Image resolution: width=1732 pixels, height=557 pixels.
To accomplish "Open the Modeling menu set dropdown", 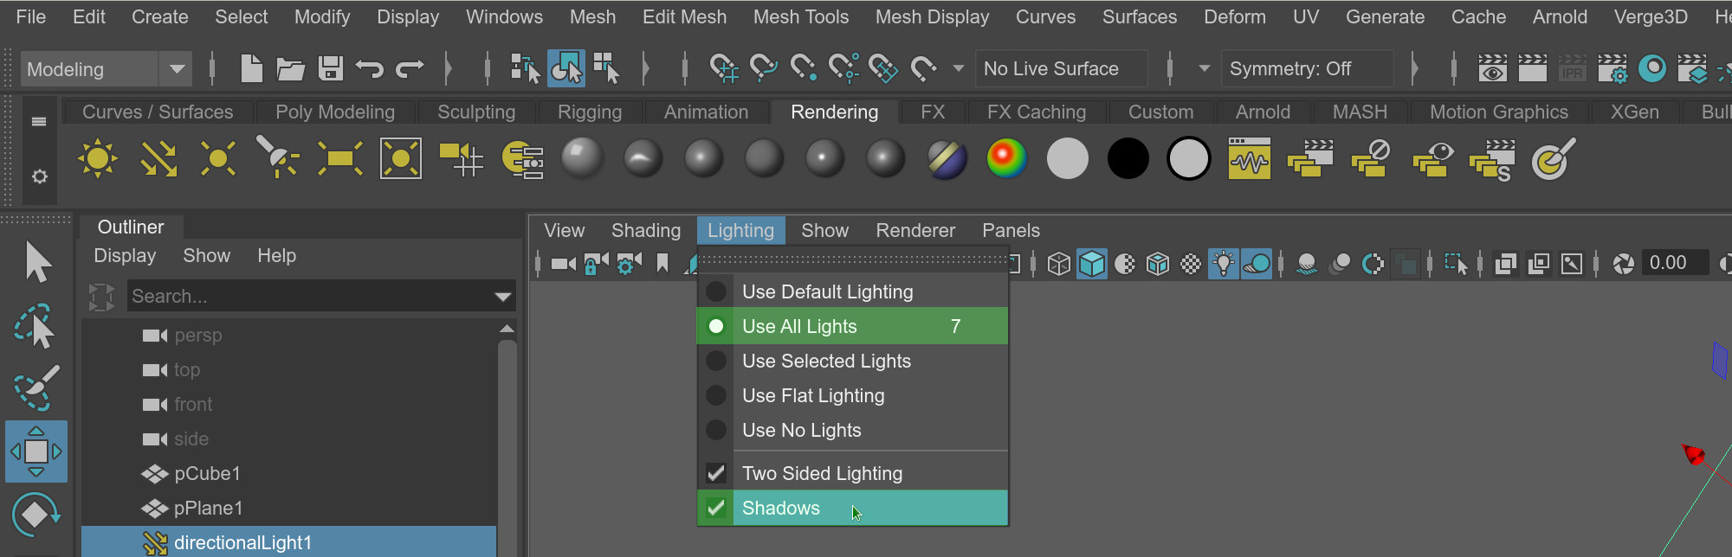I will click(107, 69).
